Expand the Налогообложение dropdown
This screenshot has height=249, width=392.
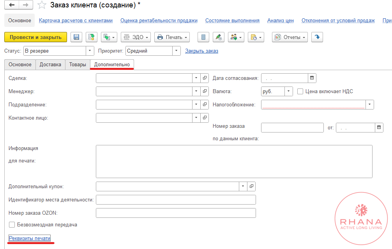point(369,104)
